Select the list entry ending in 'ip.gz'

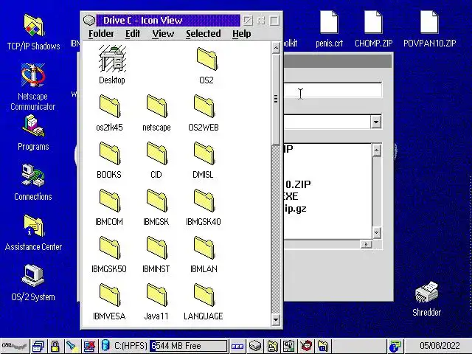click(295, 209)
